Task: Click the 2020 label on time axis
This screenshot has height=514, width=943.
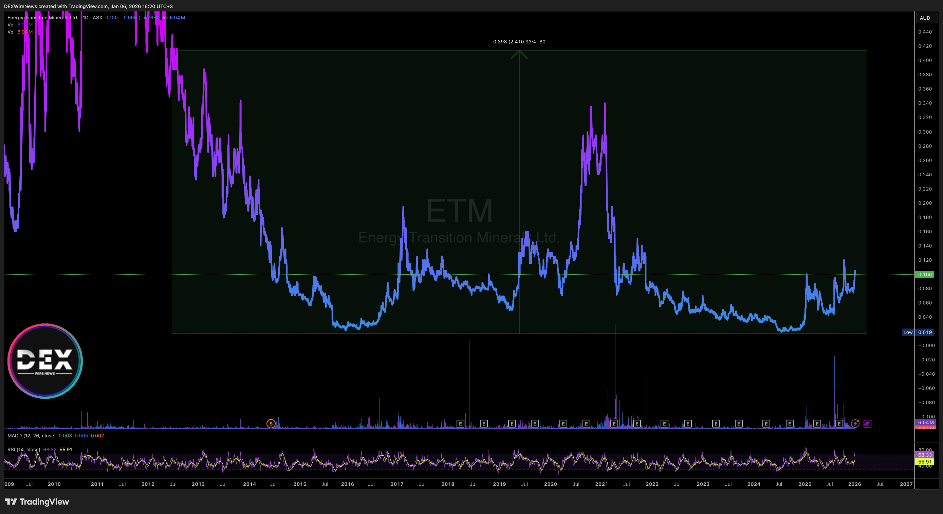Action: 550,484
